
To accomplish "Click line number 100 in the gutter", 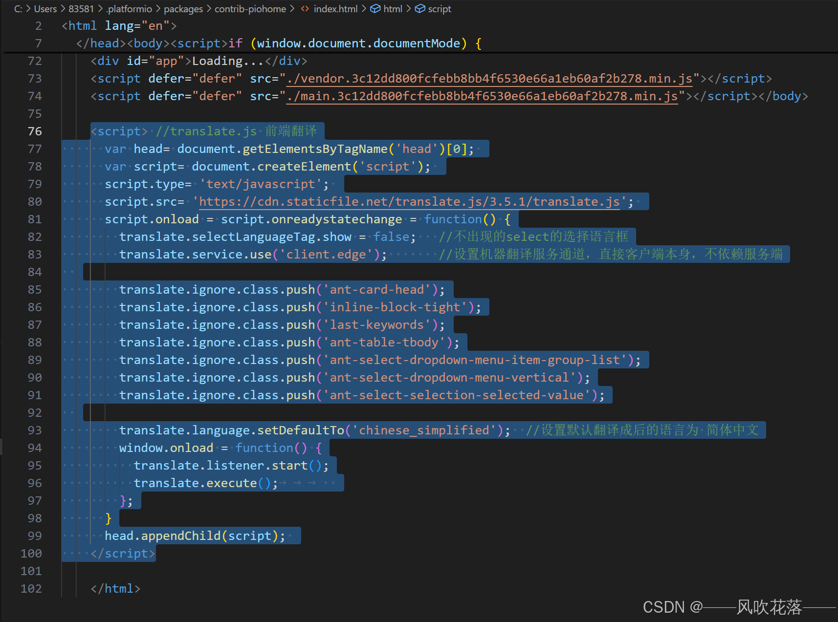I will tap(31, 554).
